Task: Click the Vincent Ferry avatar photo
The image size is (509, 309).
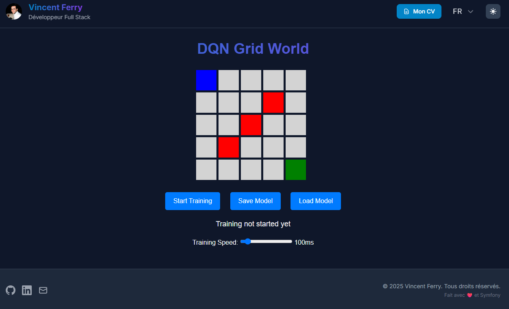Action: click(x=14, y=11)
